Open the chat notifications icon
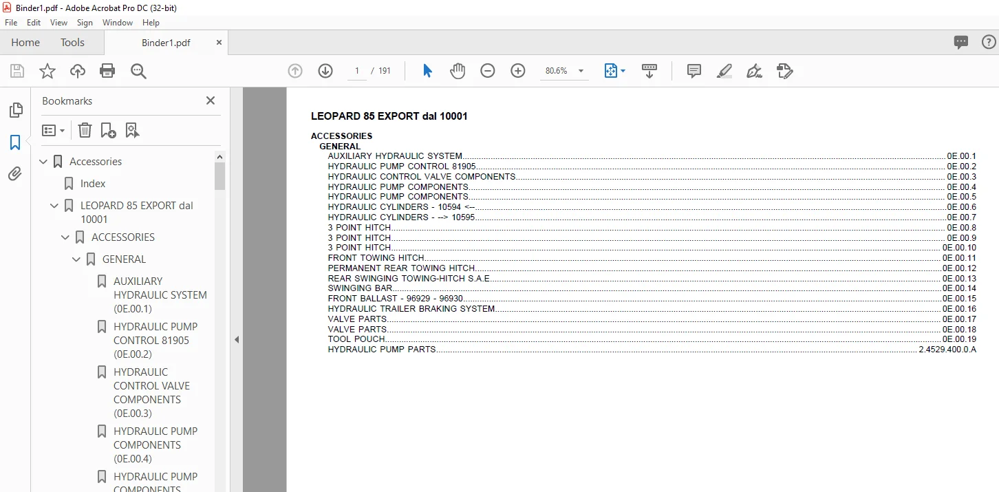The width and height of the screenshot is (999, 492). coord(961,42)
